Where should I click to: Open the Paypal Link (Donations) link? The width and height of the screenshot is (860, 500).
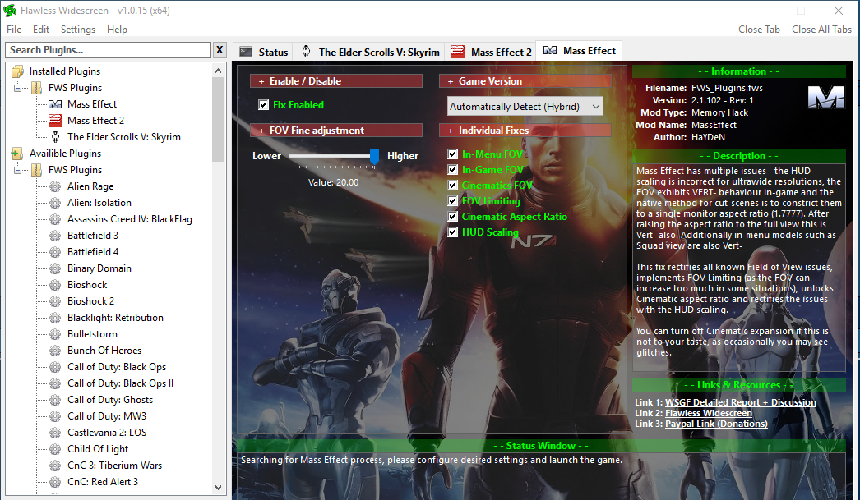click(x=716, y=424)
